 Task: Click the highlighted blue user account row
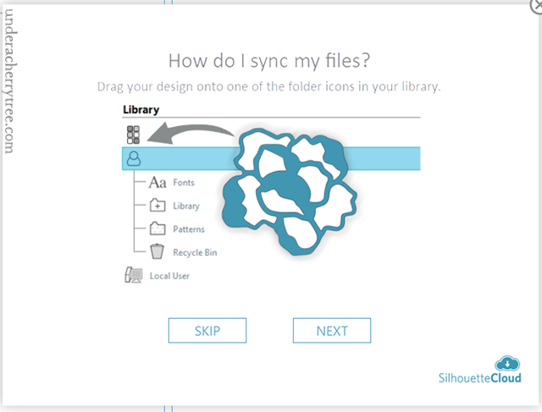tap(271, 158)
